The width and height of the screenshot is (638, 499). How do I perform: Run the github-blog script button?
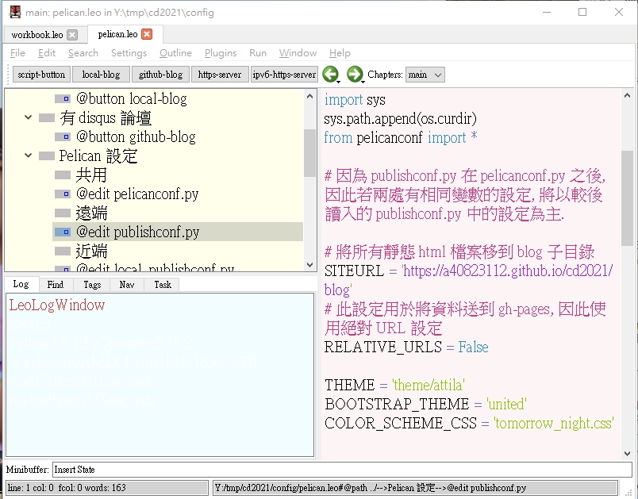click(161, 75)
